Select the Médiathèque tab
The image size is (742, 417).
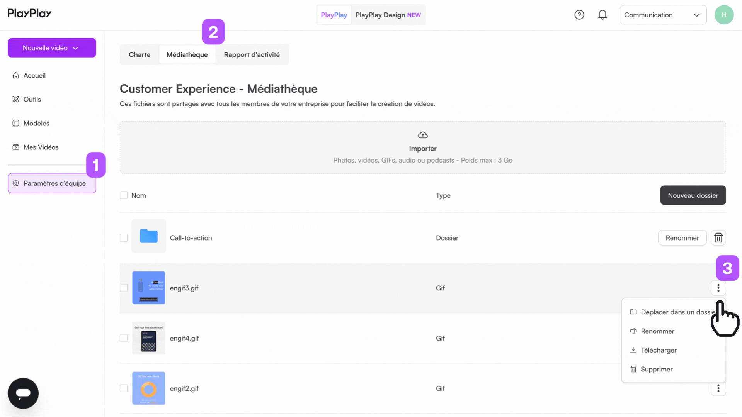coord(187,54)
